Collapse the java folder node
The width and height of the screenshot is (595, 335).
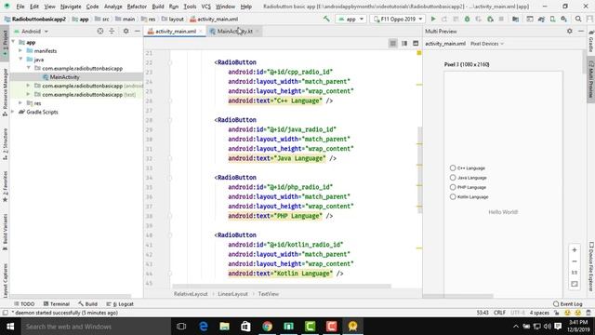tap(20, 60)
